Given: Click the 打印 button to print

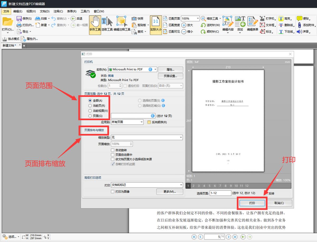Looking at the screenshot, I should pos(252,203).
